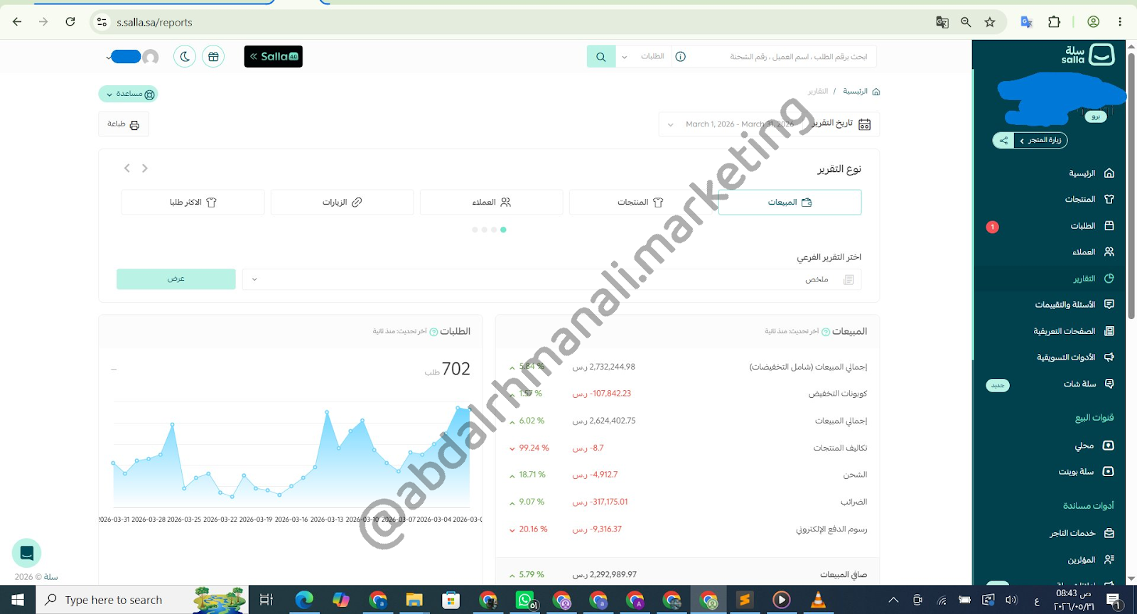Open browser extensions puzzle icon
This screenshot has height=614, width=1137.
coord(1055,22)
